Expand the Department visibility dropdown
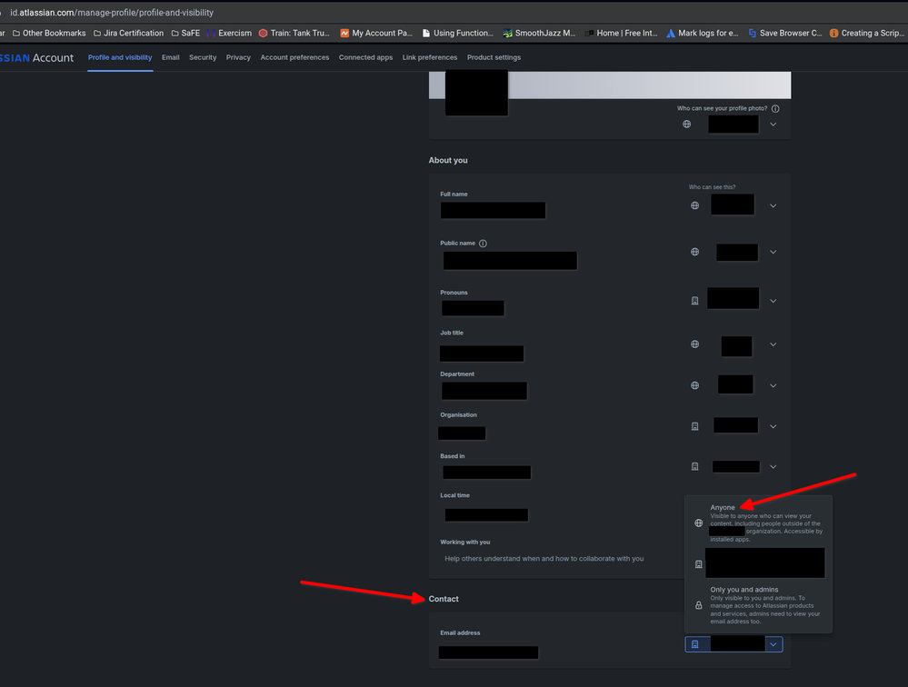The image size is (908, 687). click(773, 385)
